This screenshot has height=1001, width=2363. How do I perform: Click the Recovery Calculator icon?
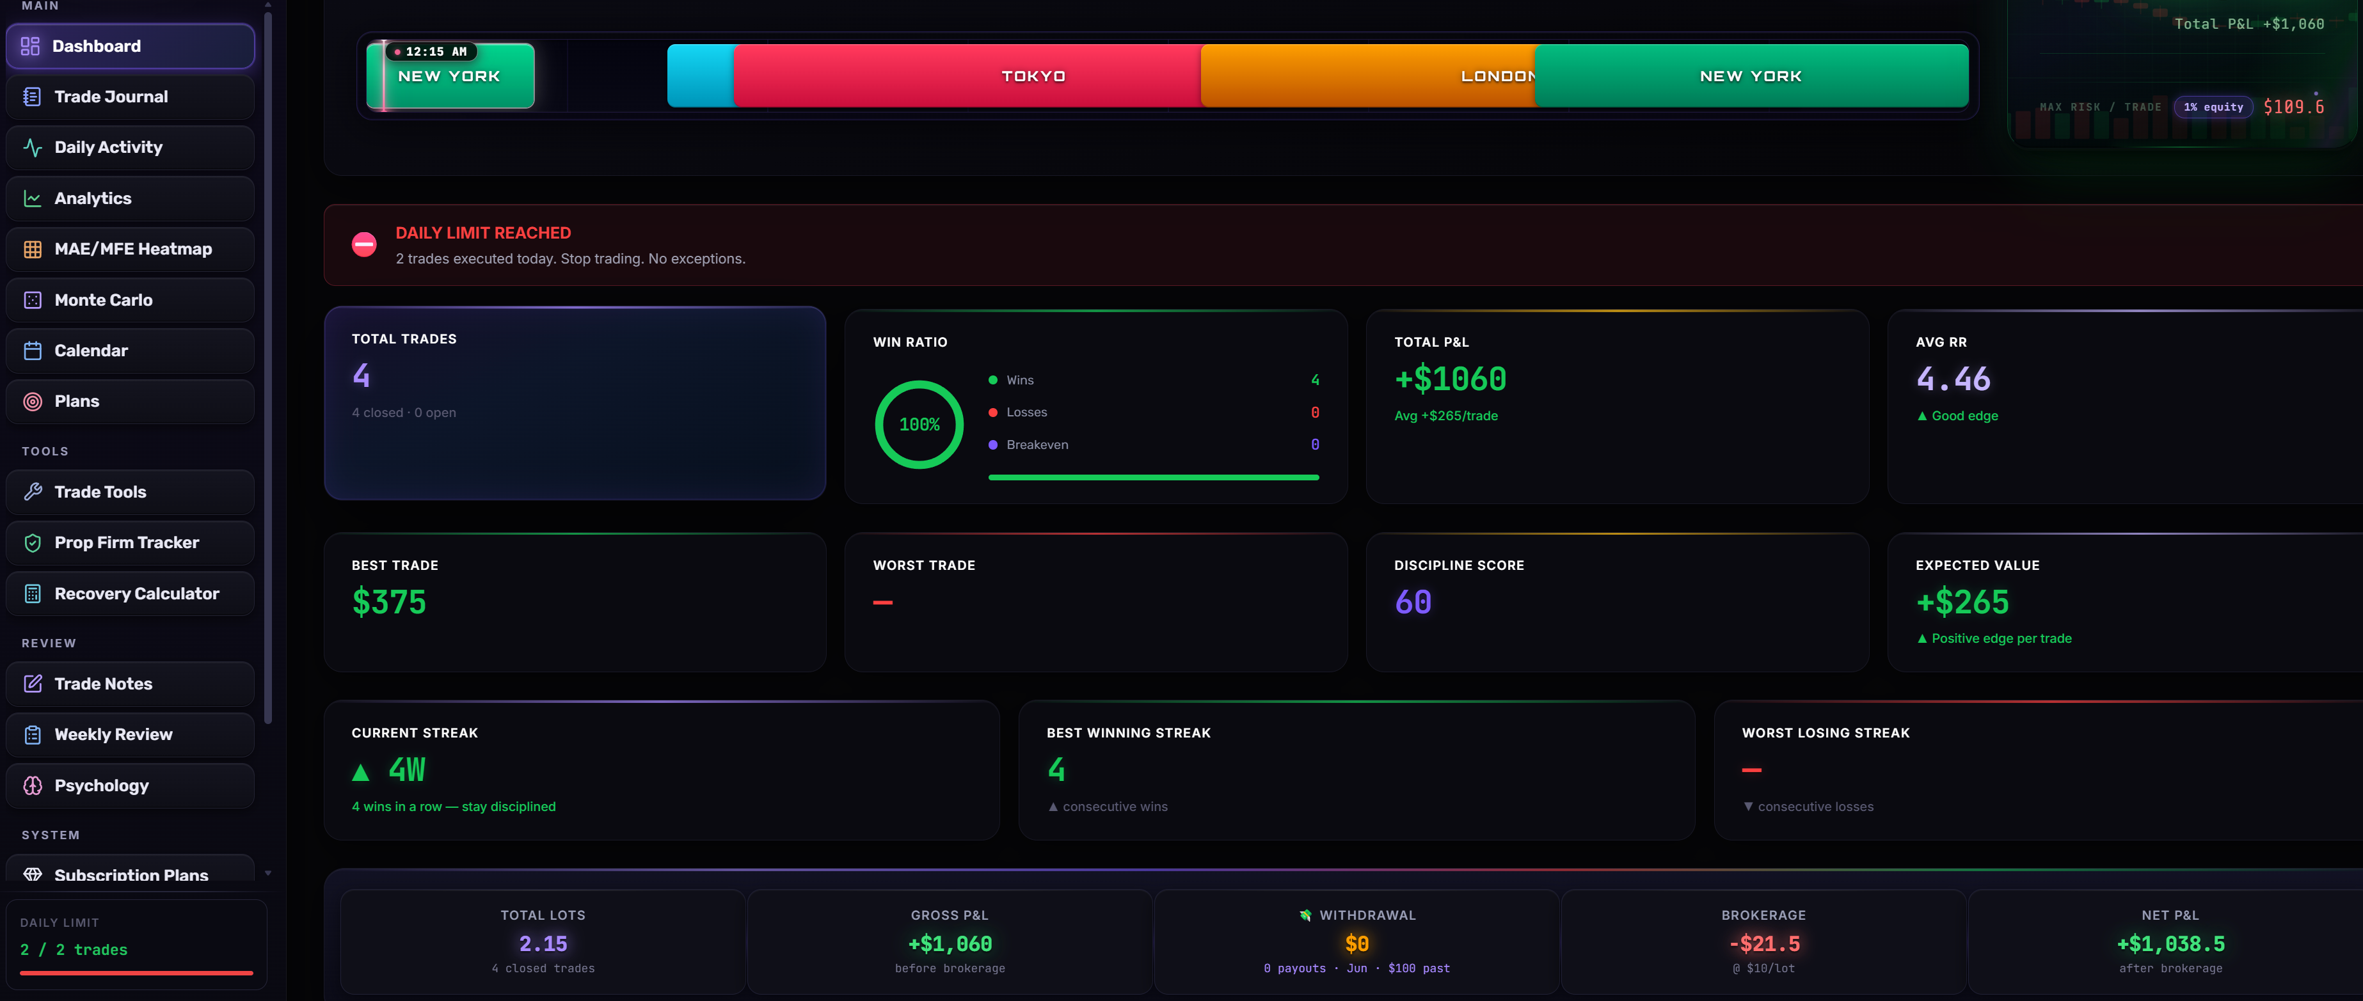point(32,594)
